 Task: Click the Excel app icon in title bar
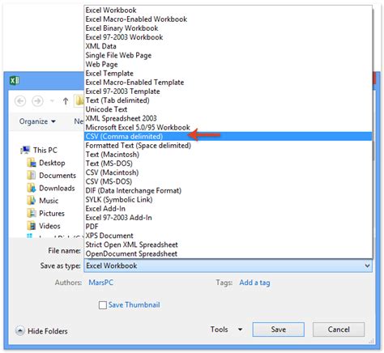[15, 80]
